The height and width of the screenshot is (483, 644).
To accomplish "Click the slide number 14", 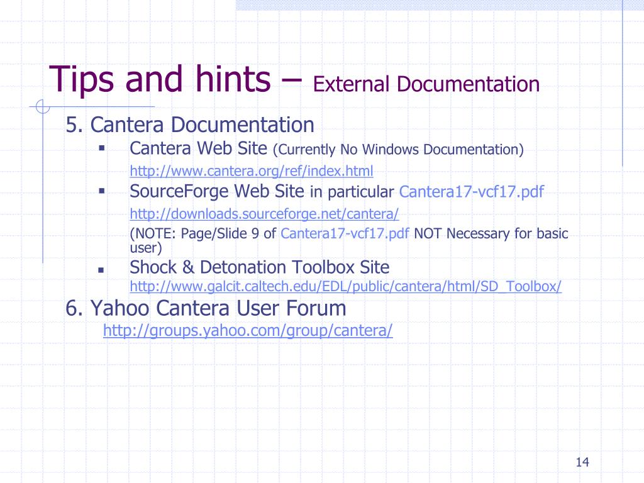I will [x=582, y=462].
